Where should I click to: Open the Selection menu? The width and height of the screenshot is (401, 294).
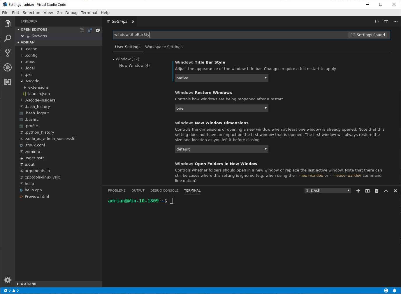coord(31,13)
